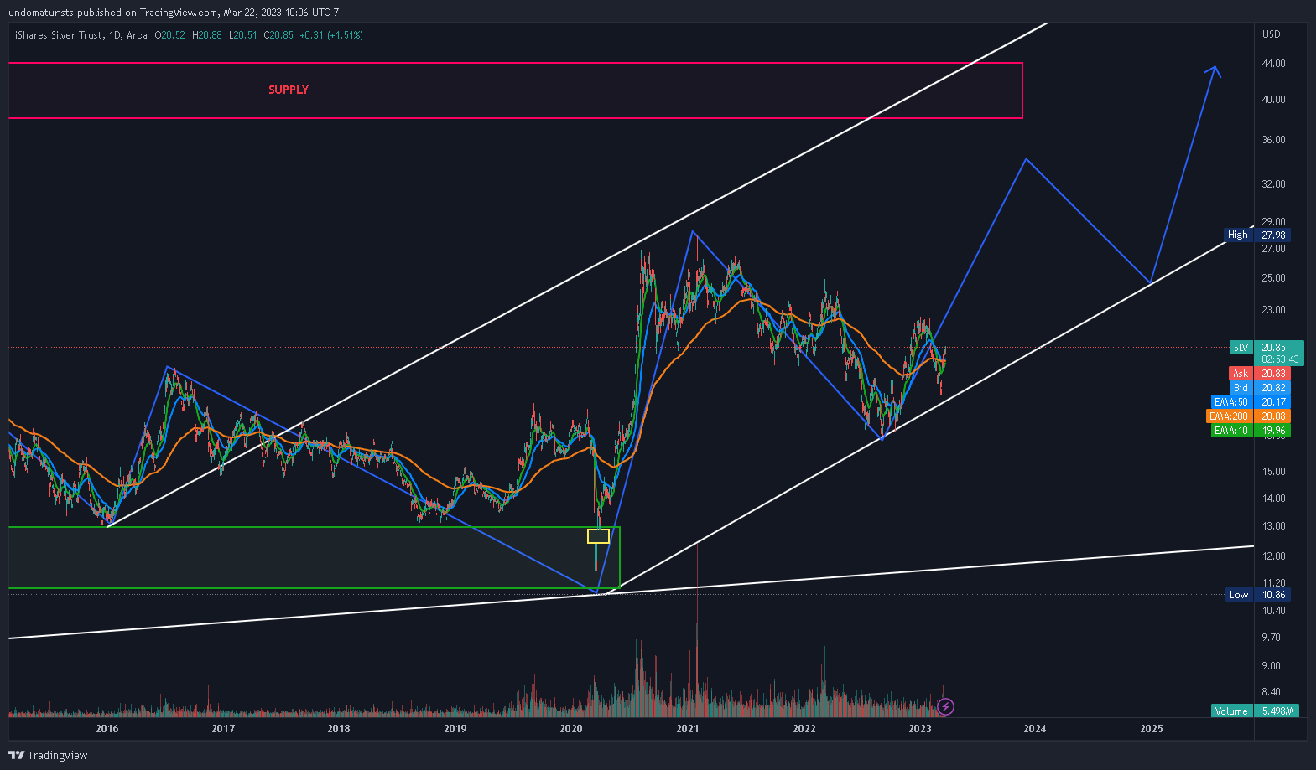1316x770 pixels.
Task: Click the 2020 year on time axis
Action: (571, 729)
